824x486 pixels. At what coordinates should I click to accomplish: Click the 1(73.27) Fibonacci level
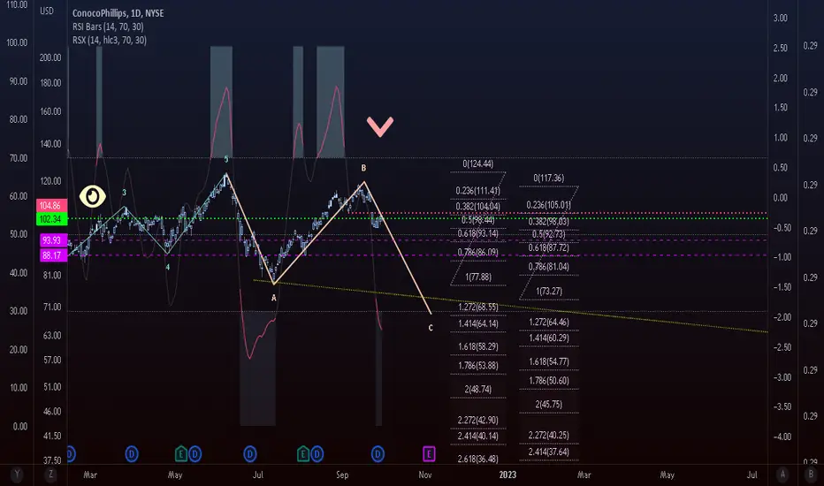(549, 291)
